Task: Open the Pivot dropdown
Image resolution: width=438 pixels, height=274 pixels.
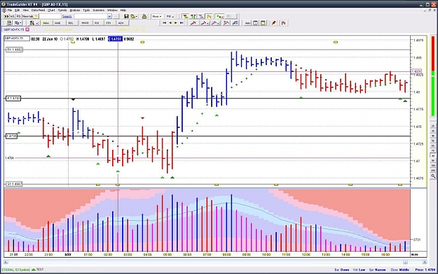Action: 157,17
